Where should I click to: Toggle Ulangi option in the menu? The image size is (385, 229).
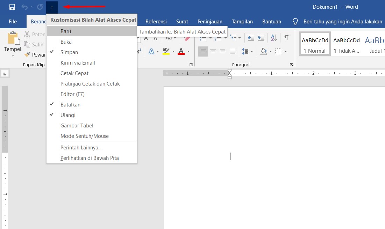click(x=68, y=115)
